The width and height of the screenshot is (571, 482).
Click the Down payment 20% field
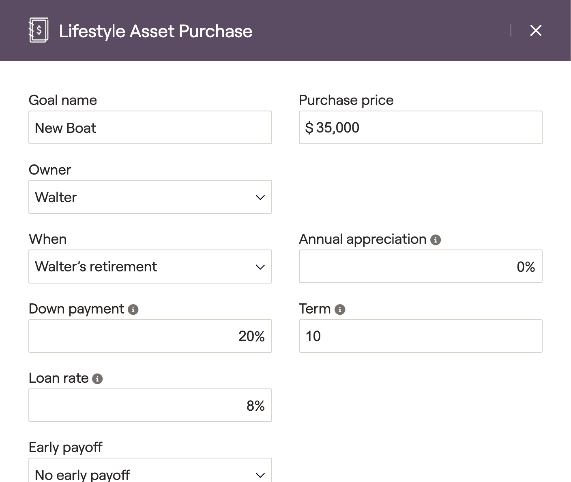tap(150, 336)
